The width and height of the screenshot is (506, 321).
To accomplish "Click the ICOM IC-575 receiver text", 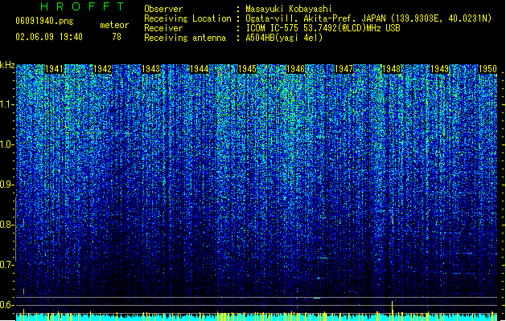I will (x=323, y=28).
